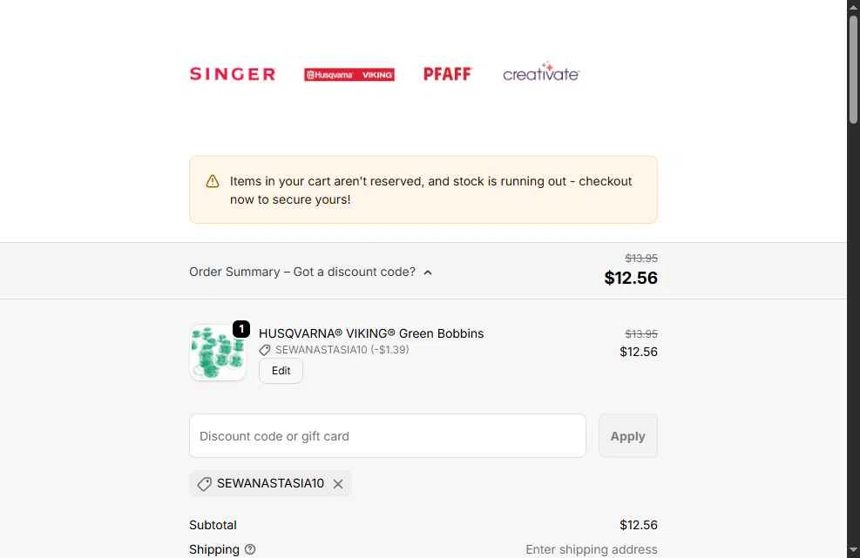Viewport: 860px width, 558px height.
Task: Click the scrollbar up arrow
Action: pos(854,7)
